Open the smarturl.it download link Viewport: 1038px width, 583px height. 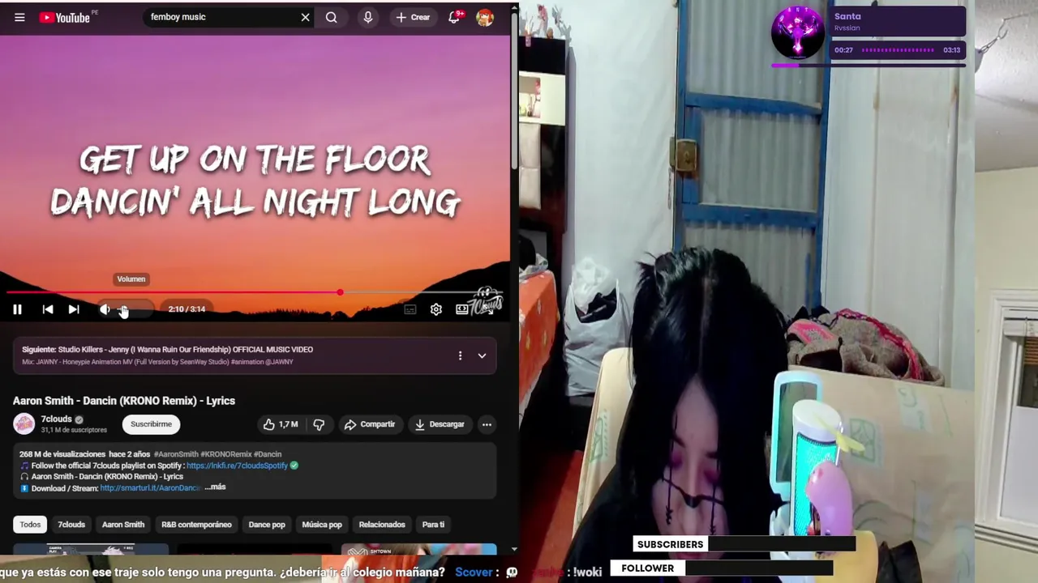[x=150, y=488]
